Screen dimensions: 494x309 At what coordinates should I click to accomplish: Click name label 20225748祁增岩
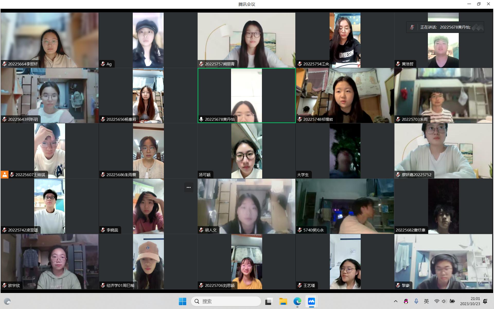[318, 119]
